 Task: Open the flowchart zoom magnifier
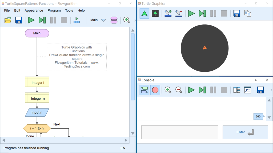127,20
